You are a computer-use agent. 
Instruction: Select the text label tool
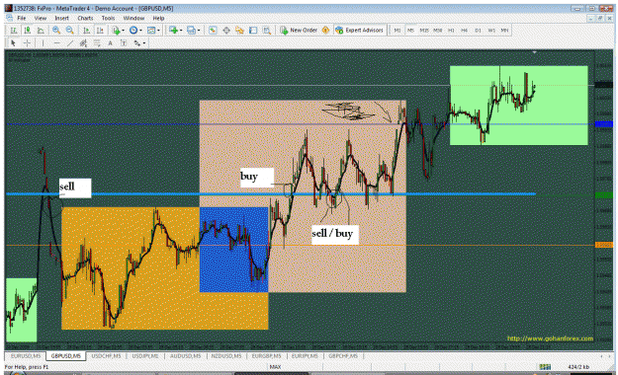click(x=124, y=42)
